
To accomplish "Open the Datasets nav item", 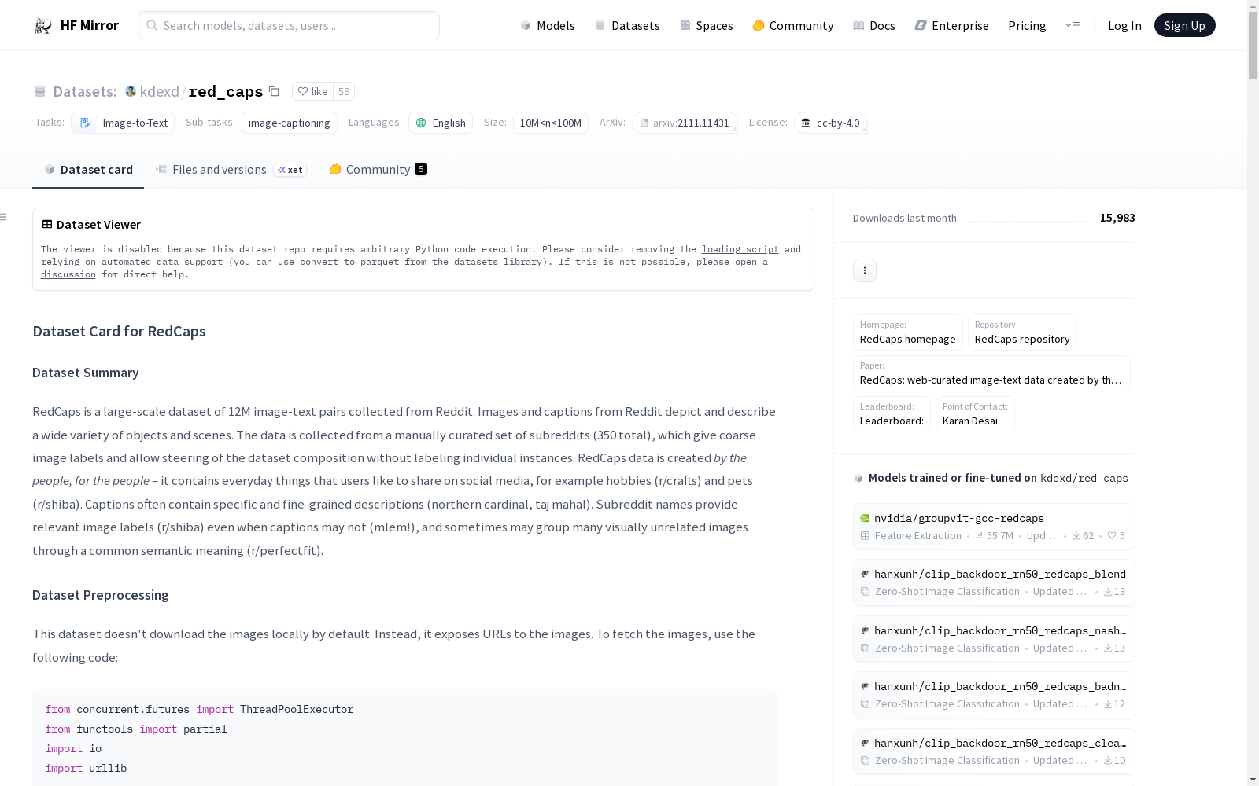I will [x=627, y=25].
